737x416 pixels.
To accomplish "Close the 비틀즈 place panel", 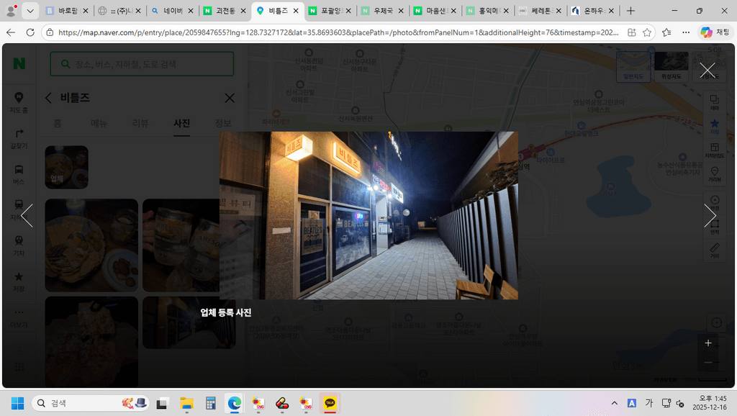I will click(x=230, y=98).
